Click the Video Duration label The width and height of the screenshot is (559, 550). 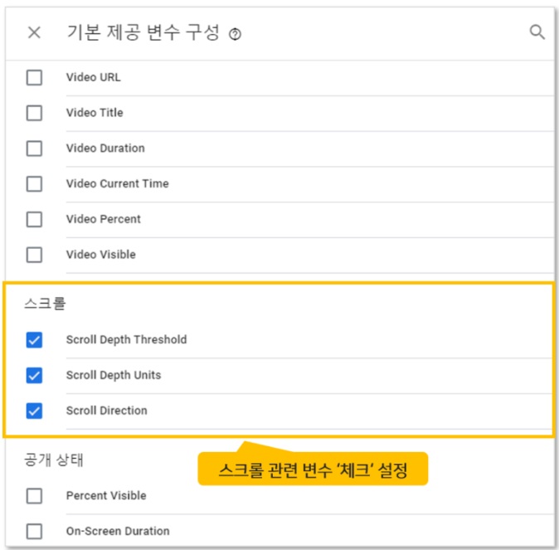[105, 148]
